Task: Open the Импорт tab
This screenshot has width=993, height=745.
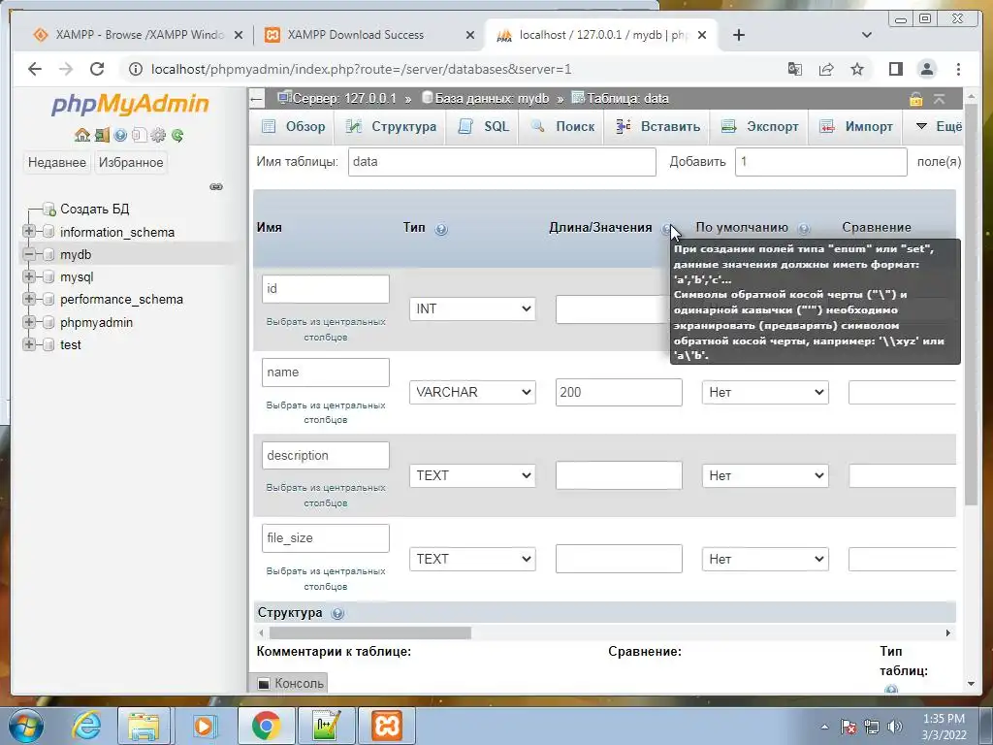Action: point(855,127)
